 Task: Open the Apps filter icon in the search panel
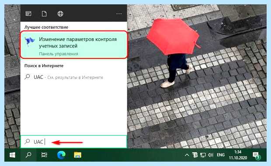pos(28,14)
